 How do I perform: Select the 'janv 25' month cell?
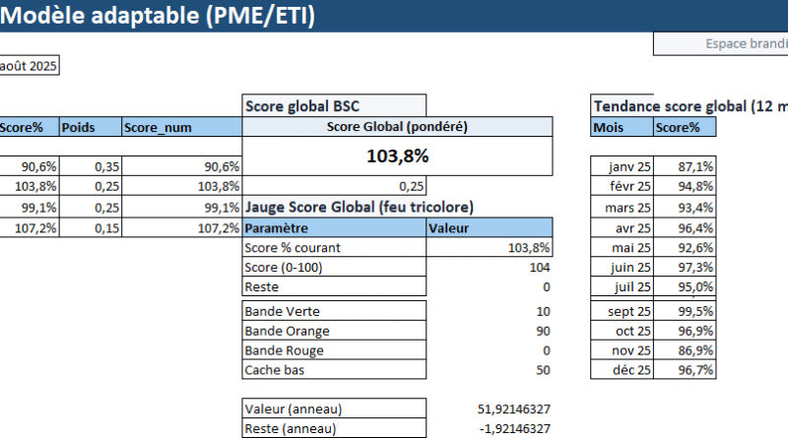623,166
